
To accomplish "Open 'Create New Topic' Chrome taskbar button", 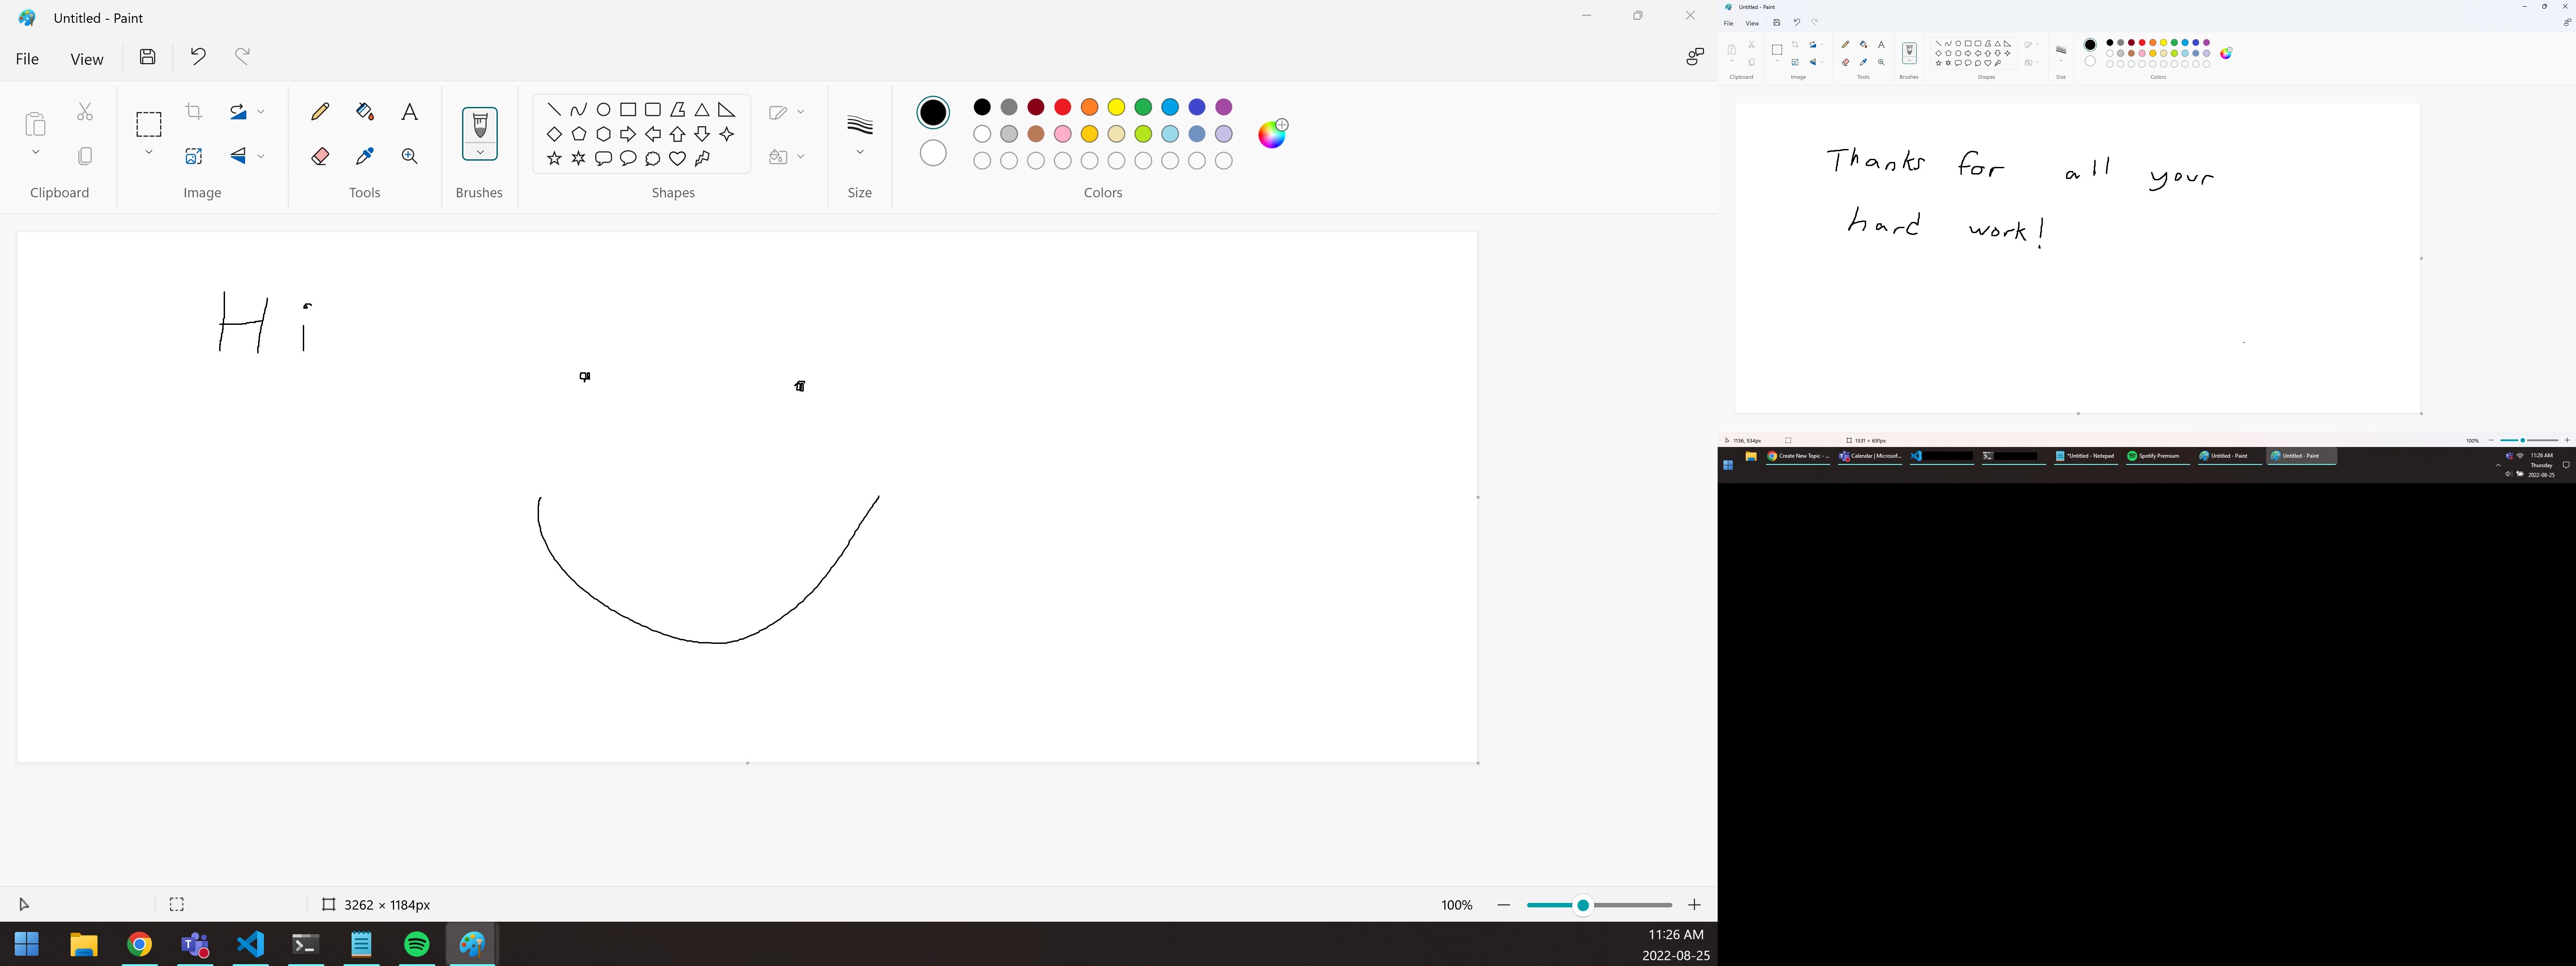I will pyautogui.click(x=1798, y=456).
